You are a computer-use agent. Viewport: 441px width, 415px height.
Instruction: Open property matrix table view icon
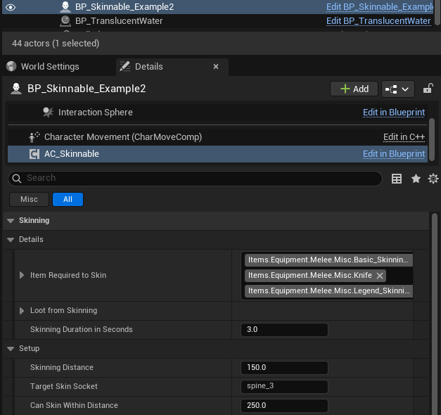pos(397,179)
